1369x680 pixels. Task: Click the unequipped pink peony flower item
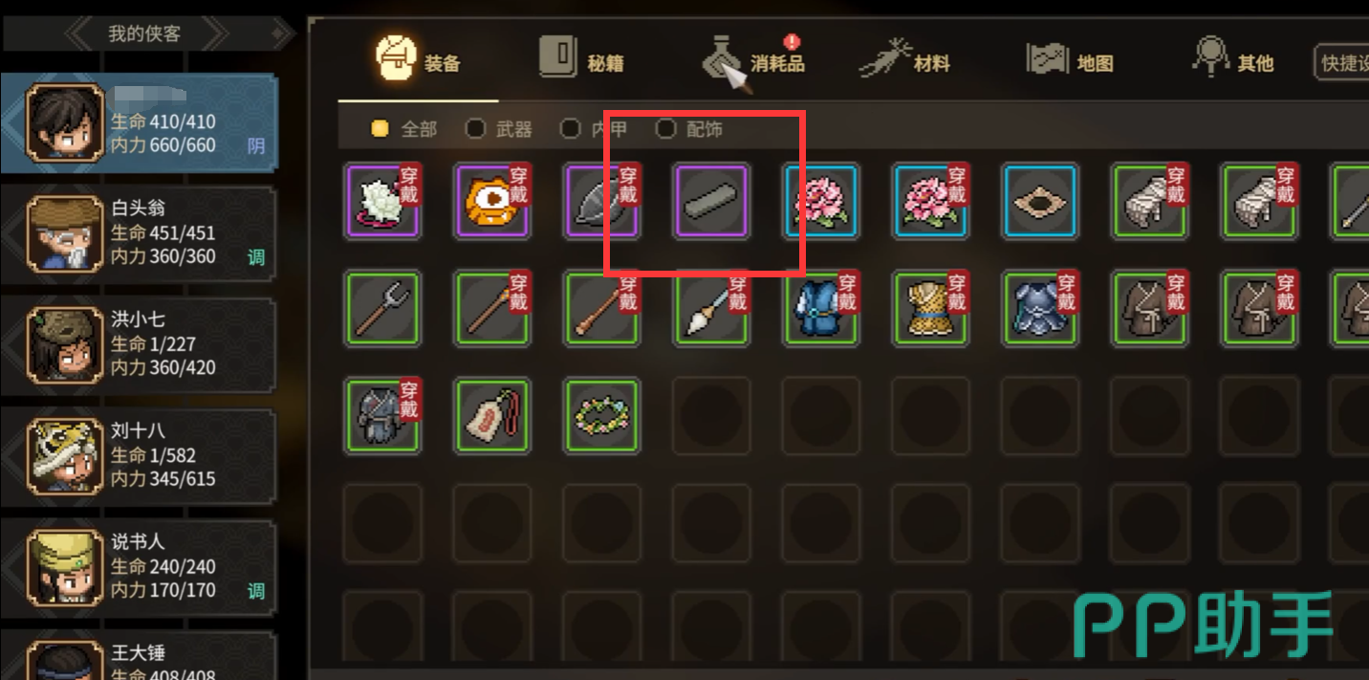(821, 200)
